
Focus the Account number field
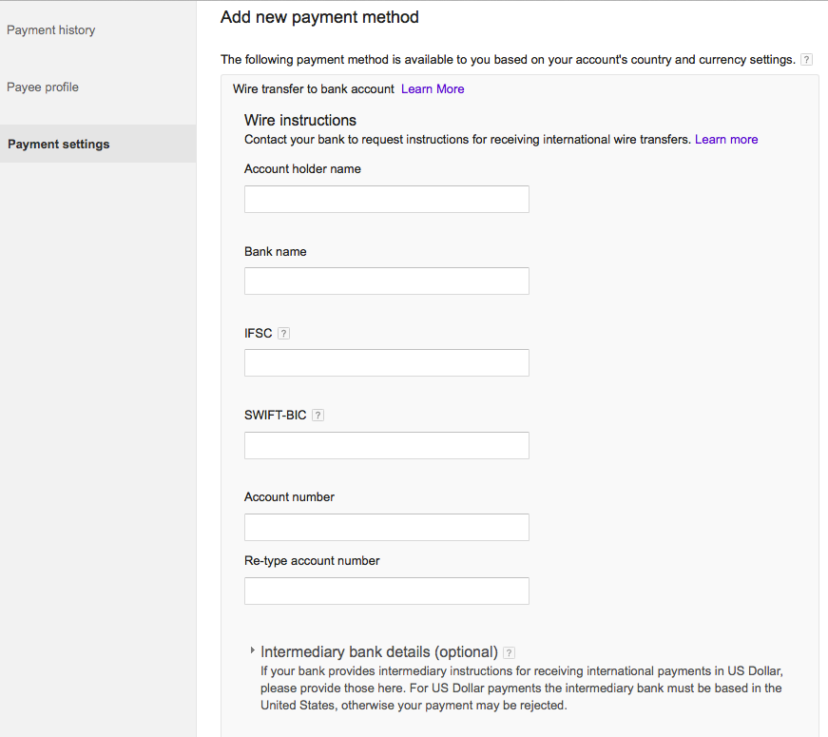[387, 527]
